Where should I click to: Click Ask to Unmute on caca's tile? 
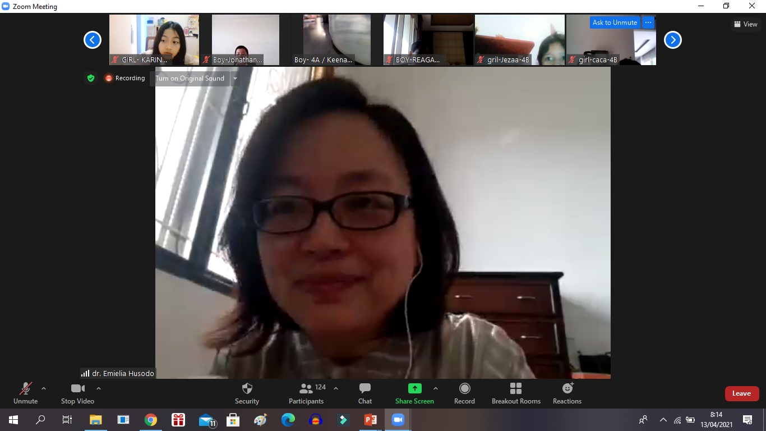point(615,22)
